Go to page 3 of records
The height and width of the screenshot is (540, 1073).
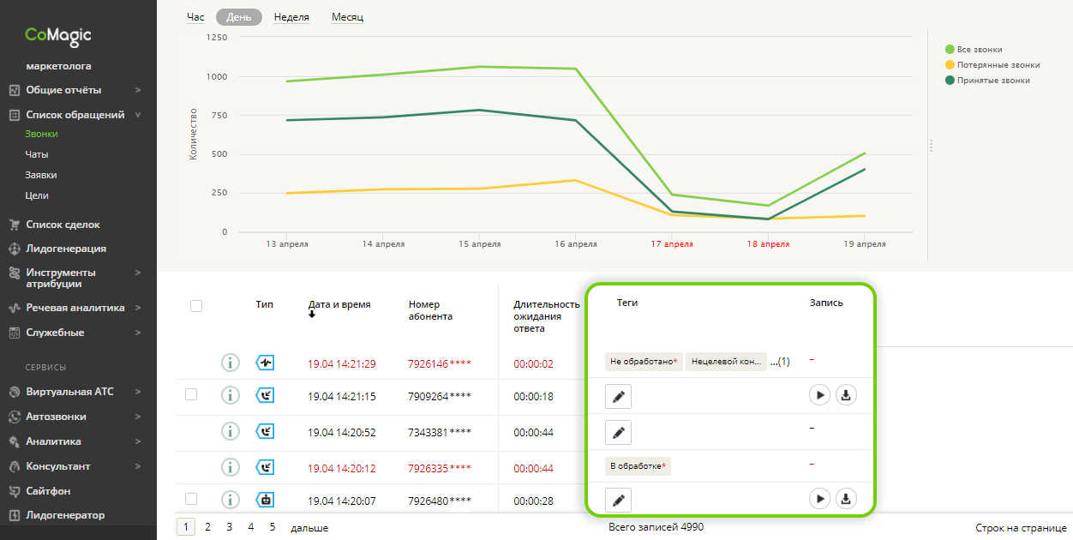point(230,527)
